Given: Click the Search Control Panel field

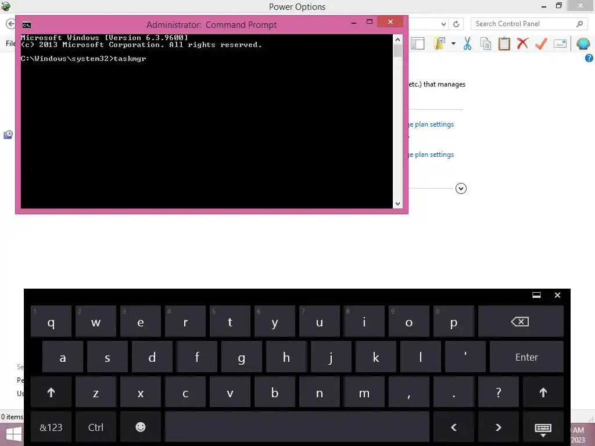Looking at the screenshot, I should (x=529, y=23).
